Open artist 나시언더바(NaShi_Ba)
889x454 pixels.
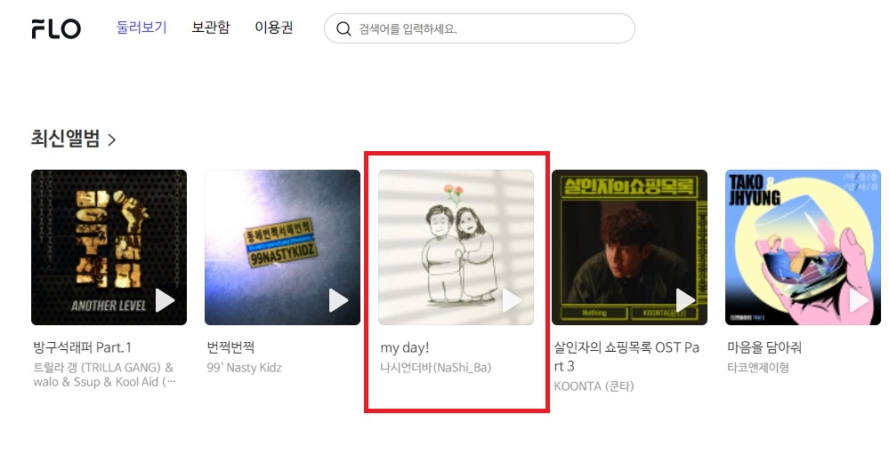436,368
